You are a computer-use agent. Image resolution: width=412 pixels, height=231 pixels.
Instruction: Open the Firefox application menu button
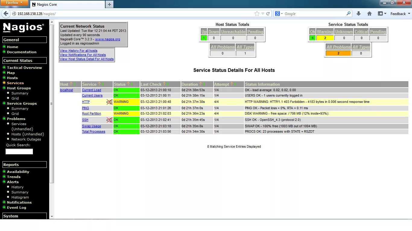coord(14,3)
